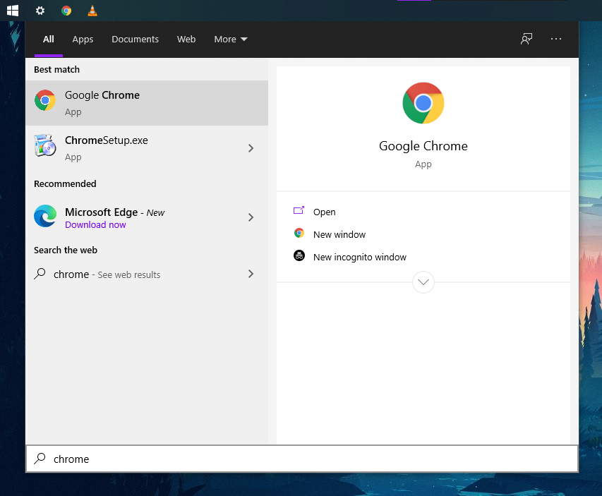
Task: Choose New window action
Action: [x=339, y=234]
